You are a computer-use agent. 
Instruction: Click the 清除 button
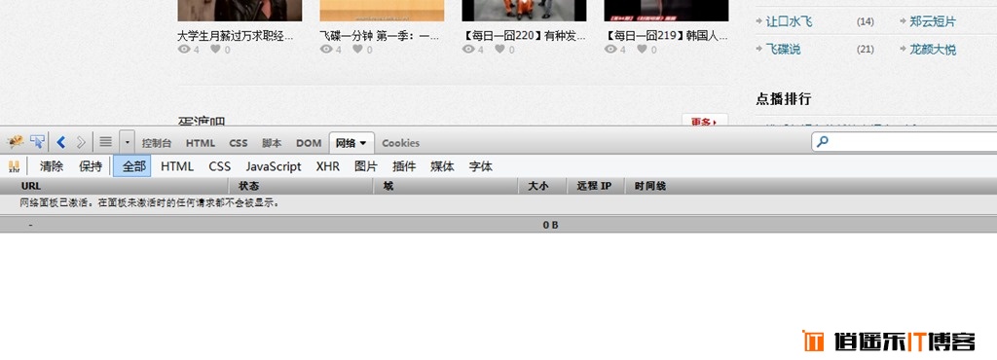[52, 166]
